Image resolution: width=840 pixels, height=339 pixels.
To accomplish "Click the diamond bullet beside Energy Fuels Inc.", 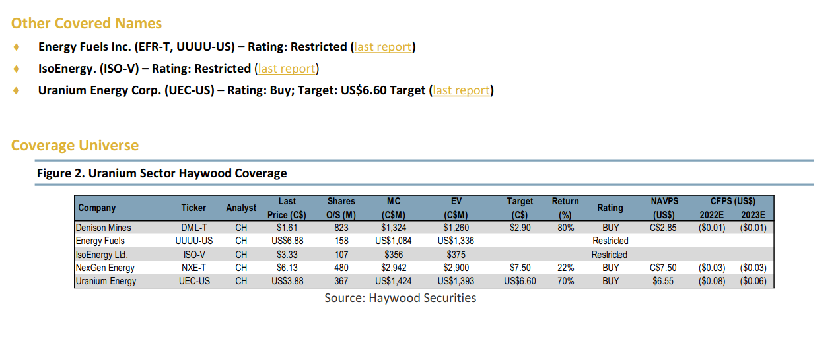I will pos(17,47).
